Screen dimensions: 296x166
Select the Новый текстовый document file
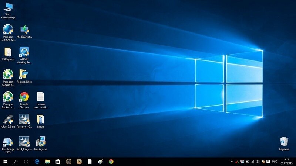click(40, 100)
